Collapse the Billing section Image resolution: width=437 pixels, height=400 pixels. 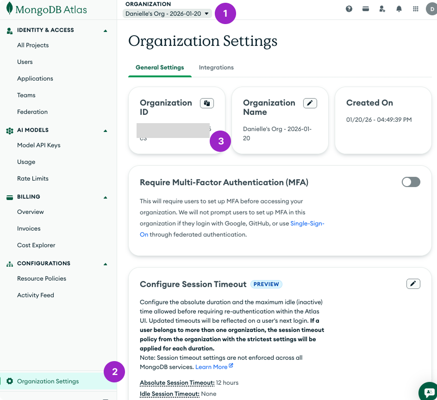(x=106, y=197)
